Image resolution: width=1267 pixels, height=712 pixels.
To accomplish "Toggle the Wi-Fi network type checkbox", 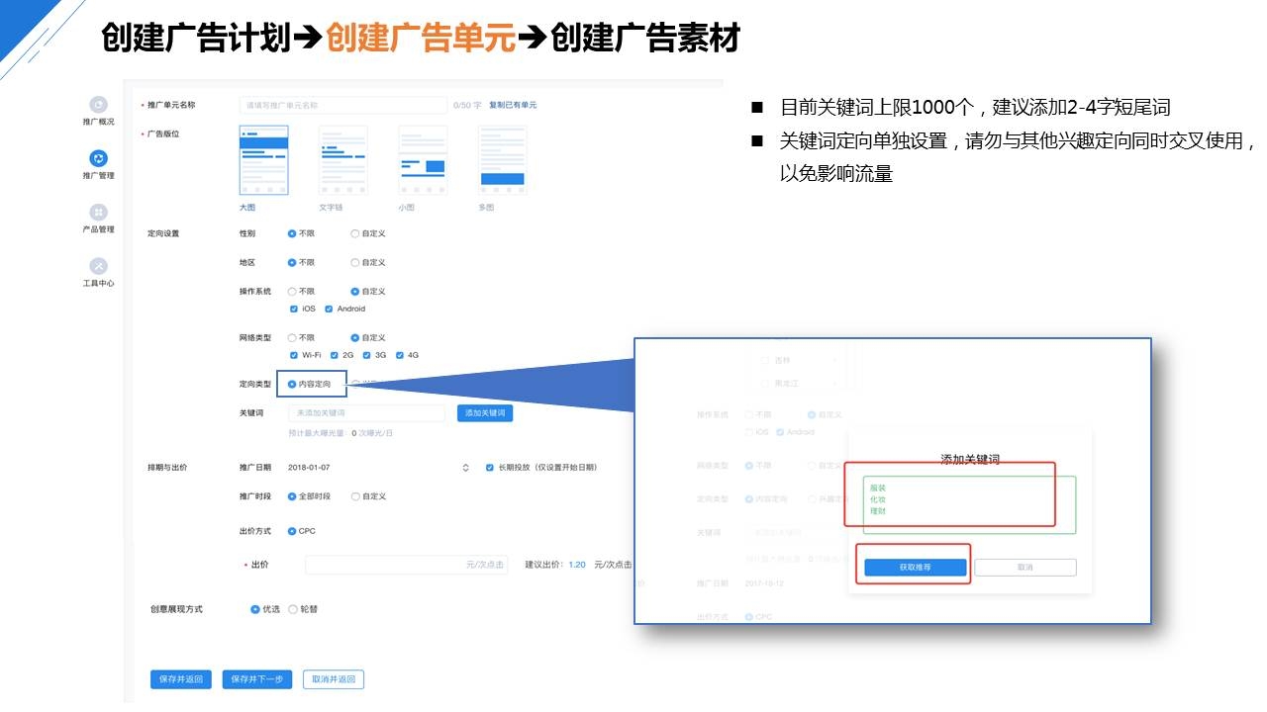I will 294,355.
